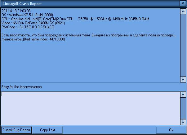Focus the empty comment input field
The height and width of the screenshot is (135, 187).
pyautogui.click(x=90, y=108)
